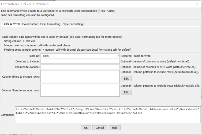
Task: Edit the column filters to exclude rows
Action: point(126,92)
